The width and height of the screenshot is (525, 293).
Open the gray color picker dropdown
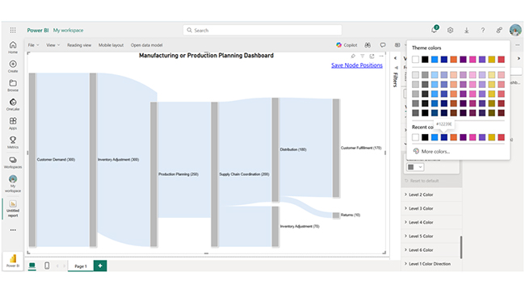click(415, 167)
